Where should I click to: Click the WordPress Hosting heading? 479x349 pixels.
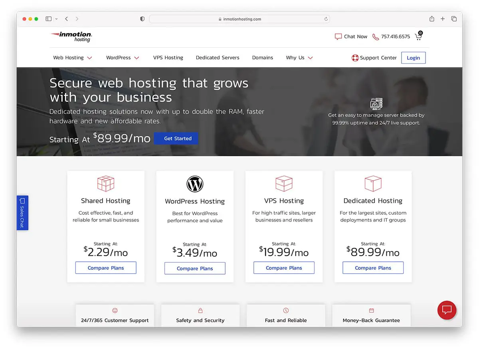(195, 201)
